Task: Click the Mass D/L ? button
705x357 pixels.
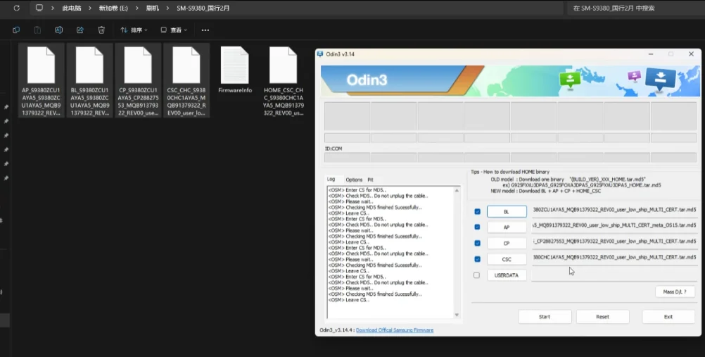Action: coord(675,292)
